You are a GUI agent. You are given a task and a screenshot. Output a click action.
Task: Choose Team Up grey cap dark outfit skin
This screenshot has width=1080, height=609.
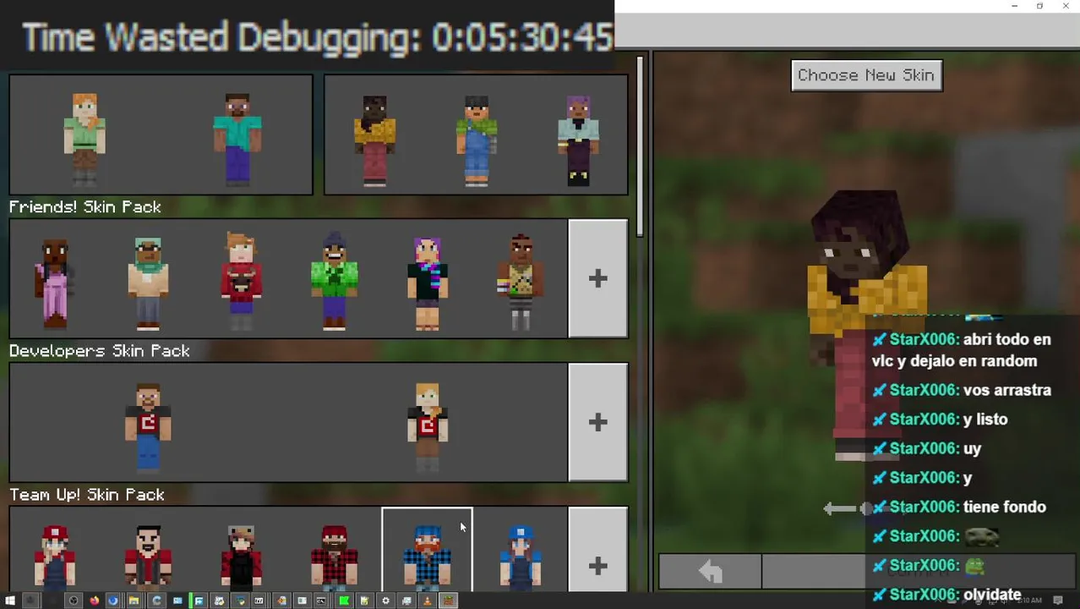(241, 557)
